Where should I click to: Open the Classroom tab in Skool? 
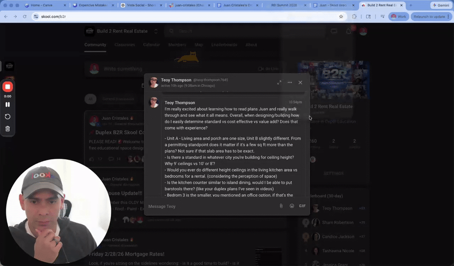[x=125, y=45]
